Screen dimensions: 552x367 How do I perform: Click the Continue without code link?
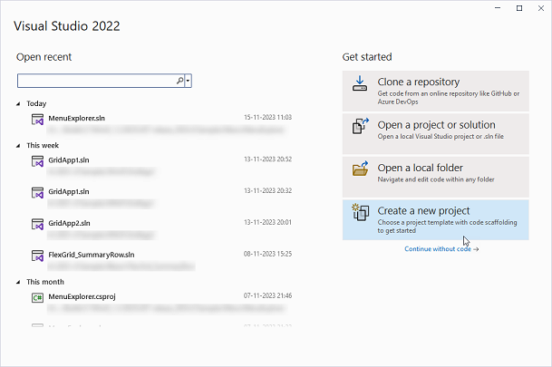point(441,248)
